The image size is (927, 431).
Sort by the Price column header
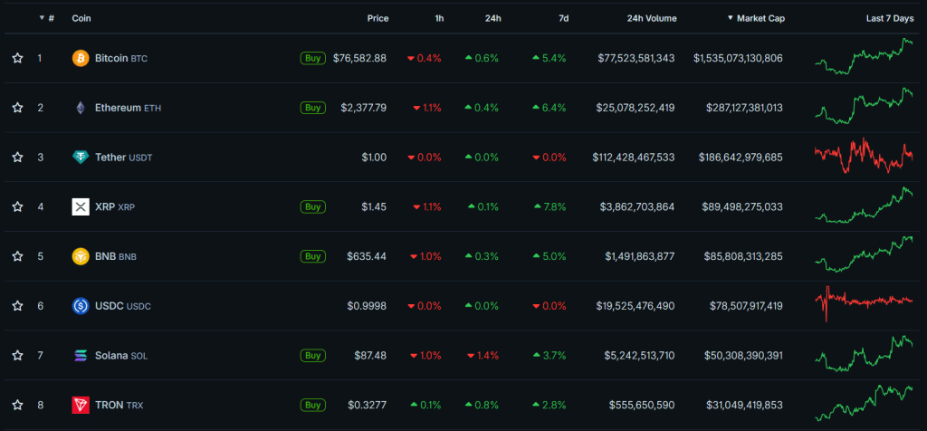(377, 18)
